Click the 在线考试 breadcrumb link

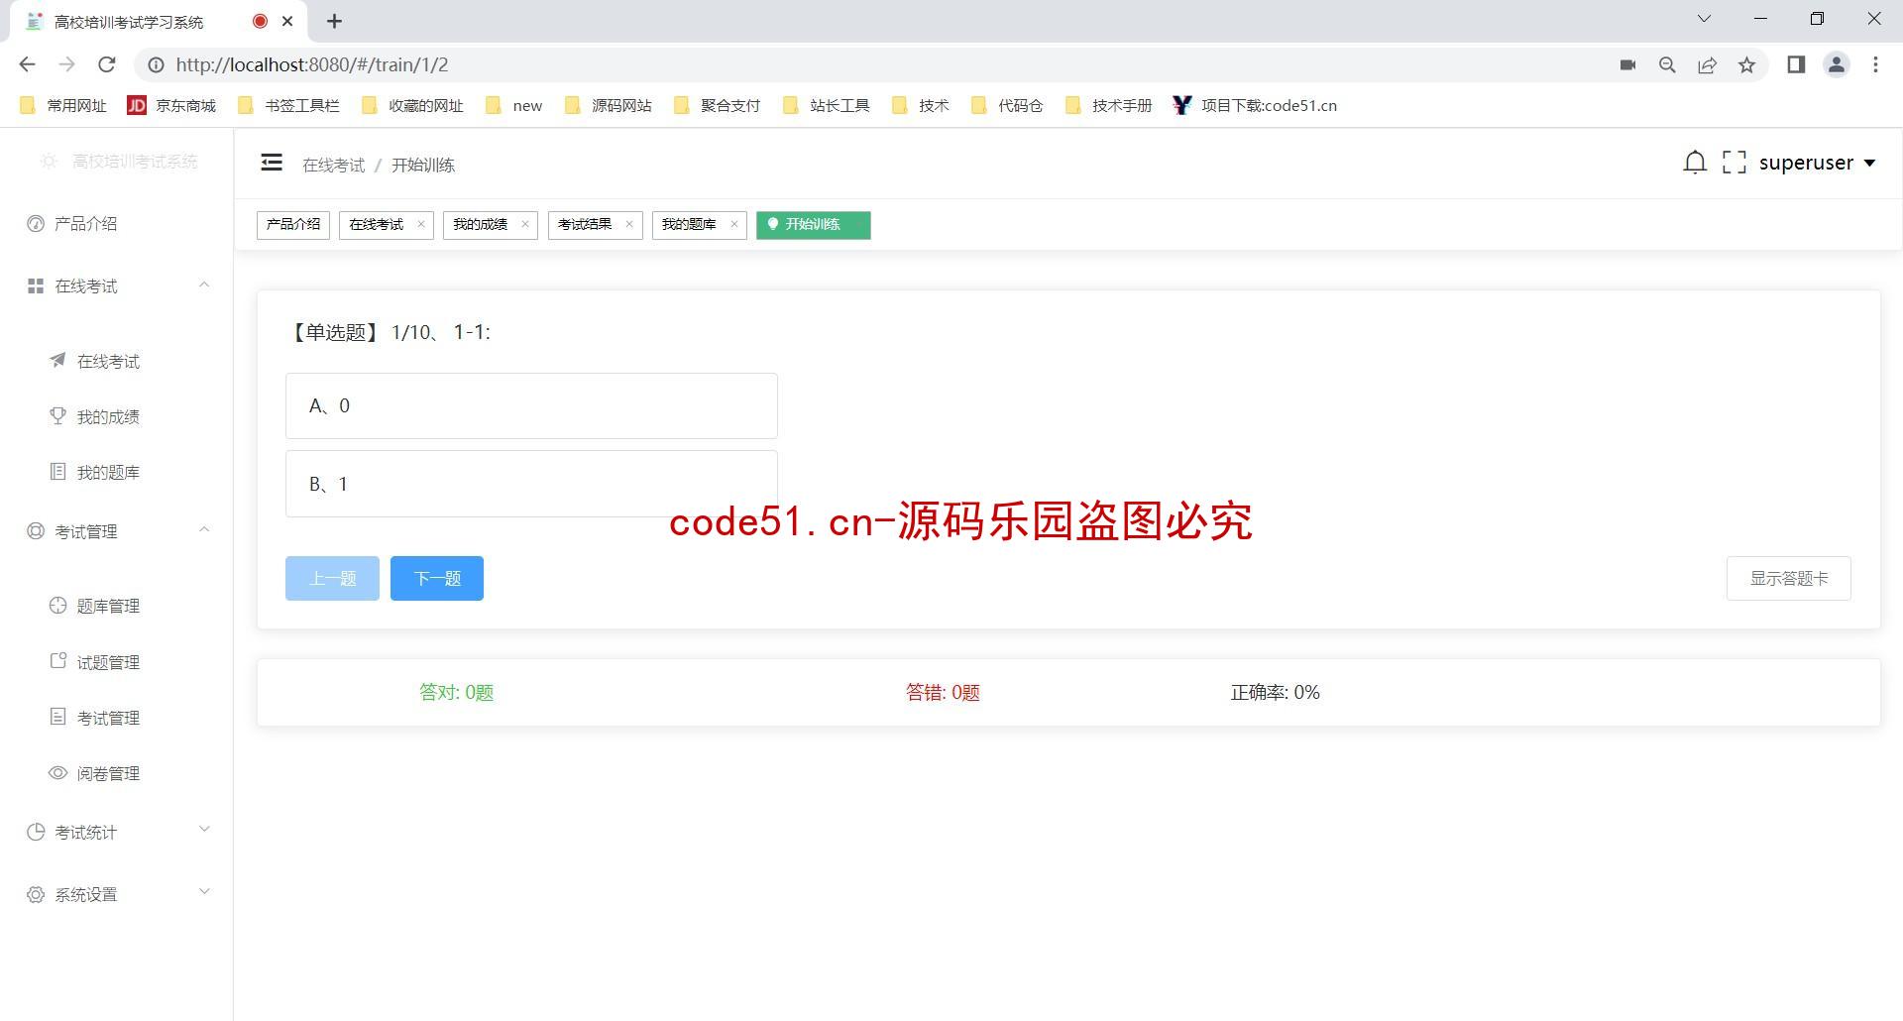point(334,166)
